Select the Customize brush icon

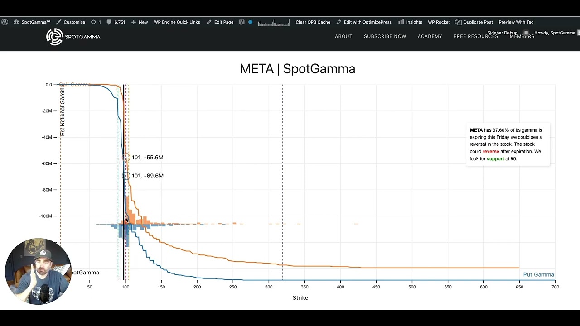tap(58, 22)
